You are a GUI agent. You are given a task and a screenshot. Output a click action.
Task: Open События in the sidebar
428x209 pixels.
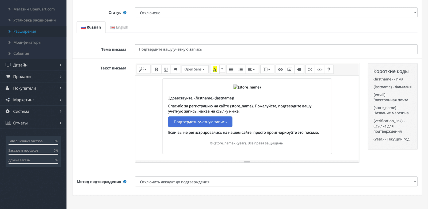click(21, 53)
